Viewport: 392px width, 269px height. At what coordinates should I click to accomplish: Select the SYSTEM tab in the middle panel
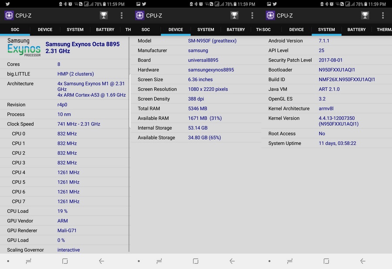[x=206, y=30]
